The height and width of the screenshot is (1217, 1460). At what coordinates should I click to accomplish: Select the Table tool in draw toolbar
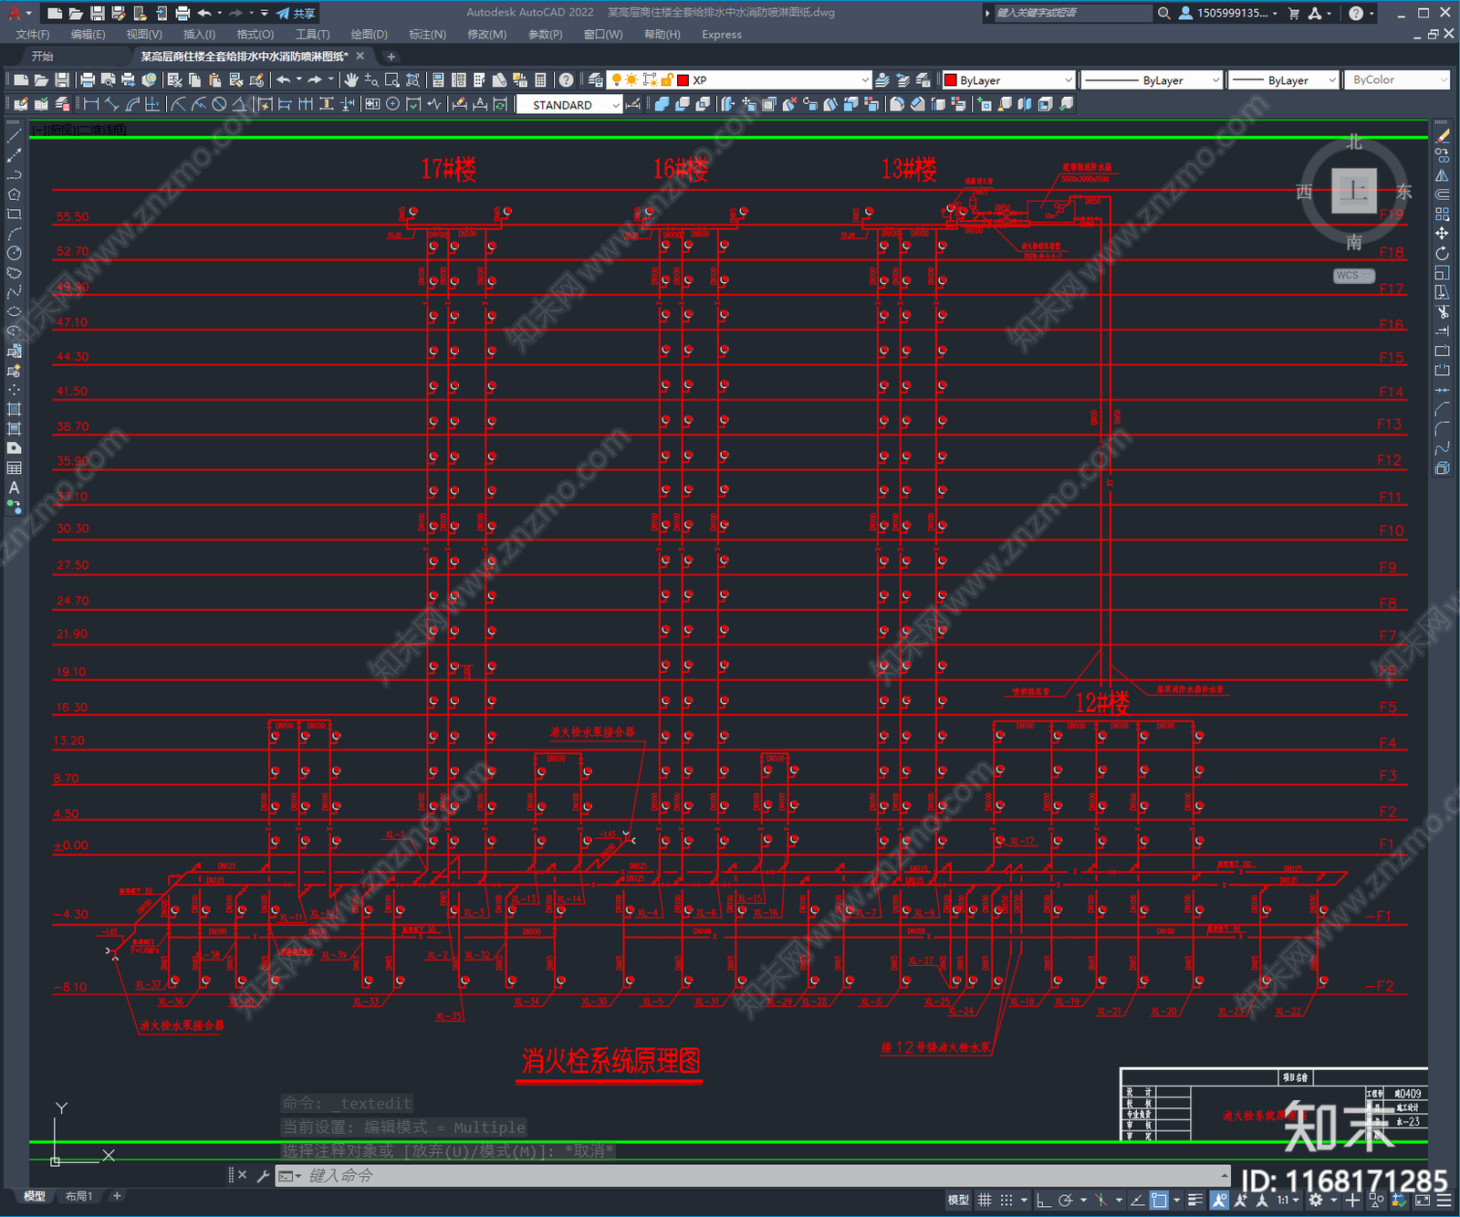click(14, 468)
